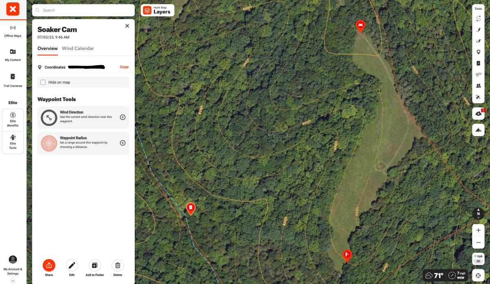The height and width of the screenshot is (284, 490).
Task: Zoom in on the map
Action: [478, 230]
